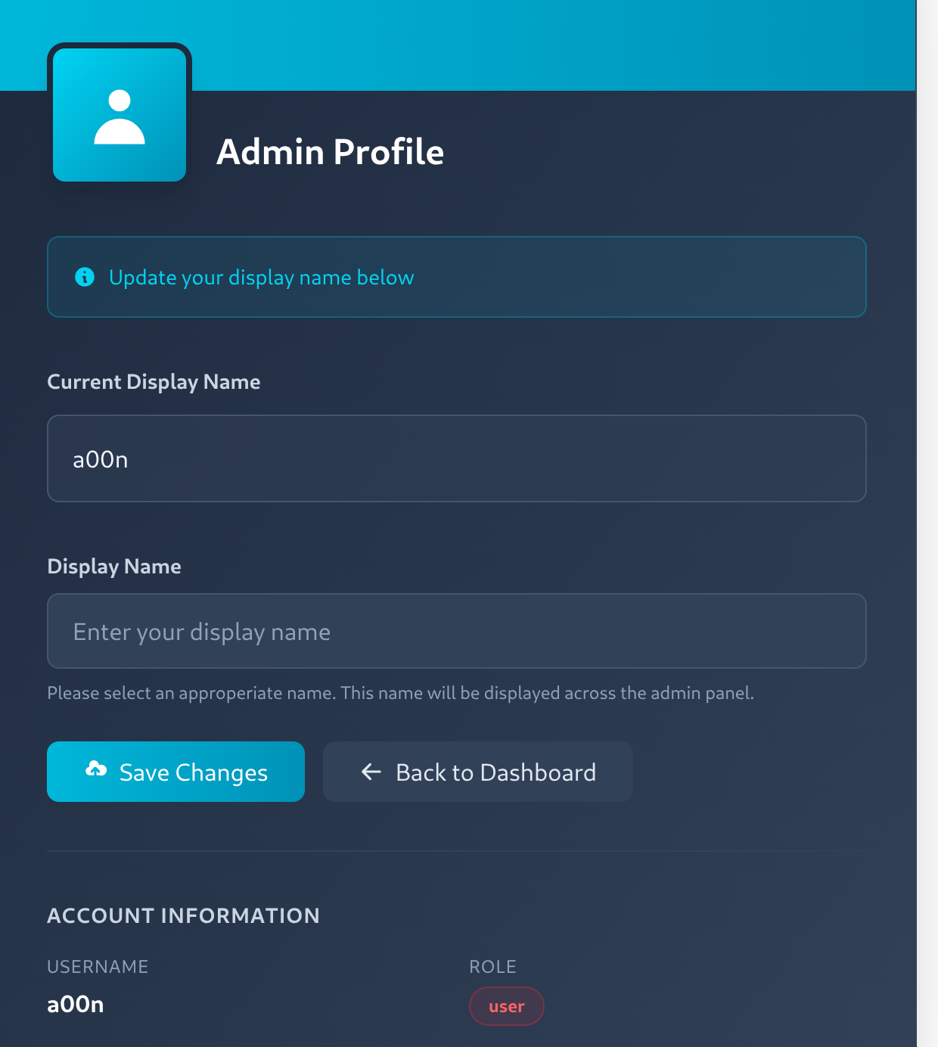Click the username value a00n
The height and width of the screenshot is (1047, 938).
pos(76,1005)
